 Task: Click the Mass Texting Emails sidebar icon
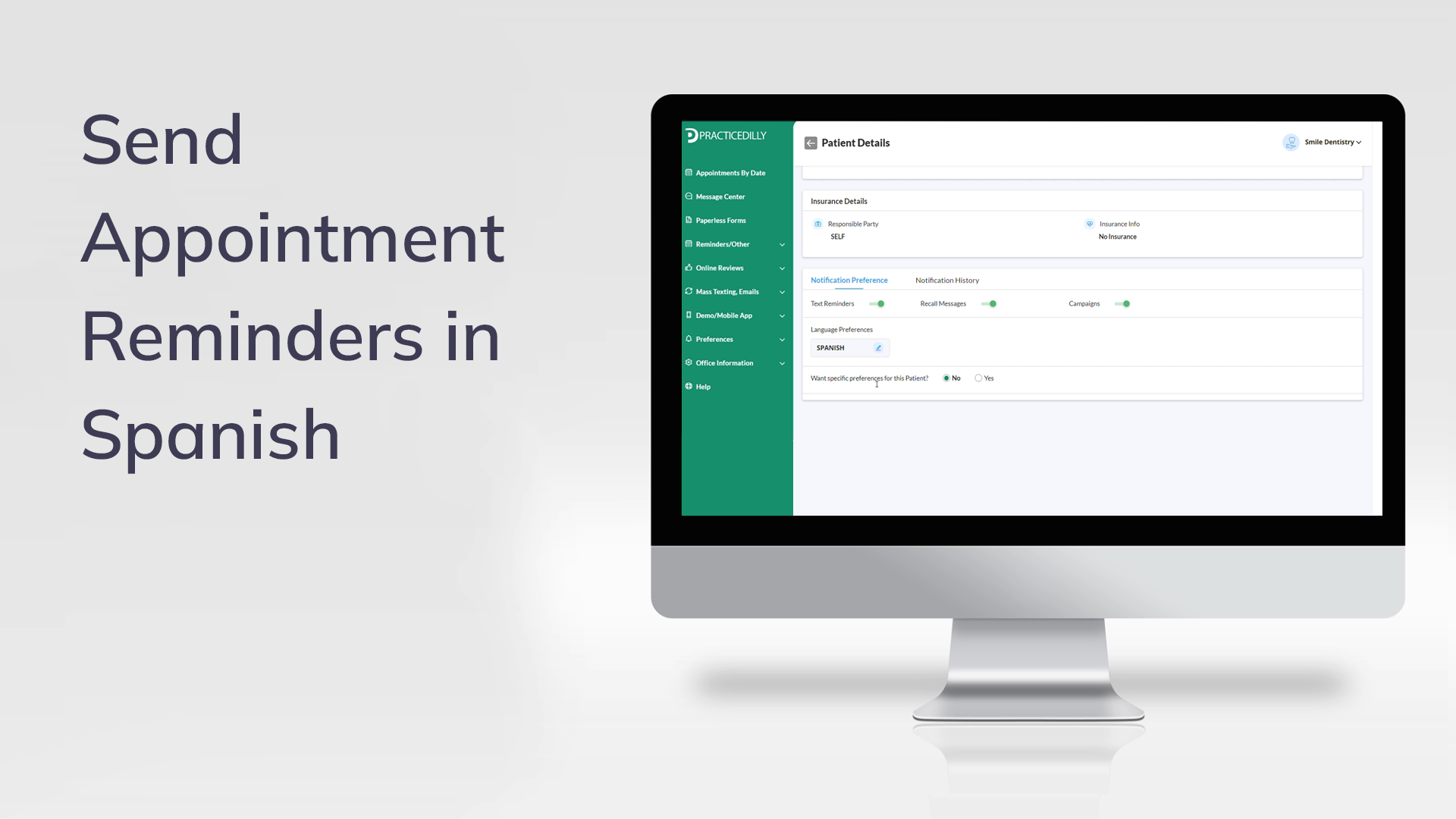point(690,291)
